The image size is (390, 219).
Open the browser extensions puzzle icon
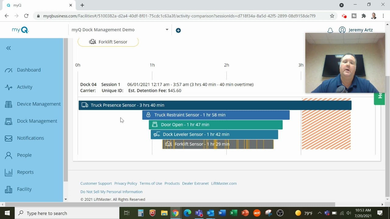tap(364, 16)
